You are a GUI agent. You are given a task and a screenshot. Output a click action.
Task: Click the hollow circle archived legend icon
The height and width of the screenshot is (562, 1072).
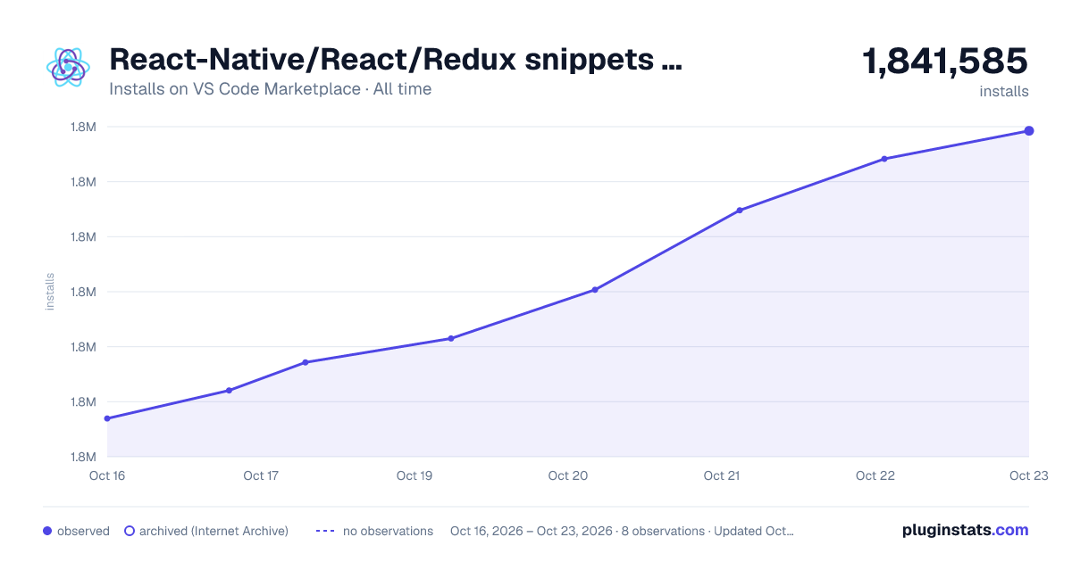(130, 531)
